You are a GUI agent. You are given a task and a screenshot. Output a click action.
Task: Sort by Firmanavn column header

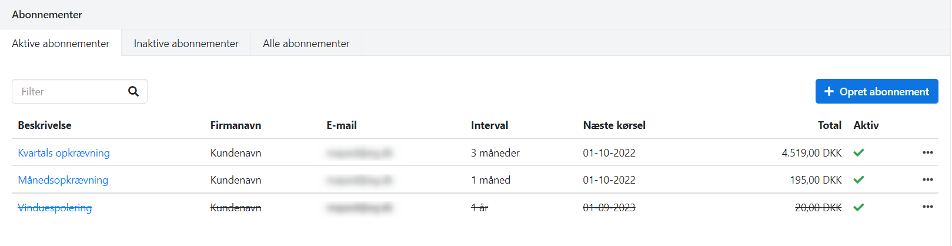[x=235, y=125]
